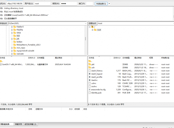Screen dimensions: 174x128
Task: Click the anaconda-ks.cfg file icon
Action: tap(90, 89)
